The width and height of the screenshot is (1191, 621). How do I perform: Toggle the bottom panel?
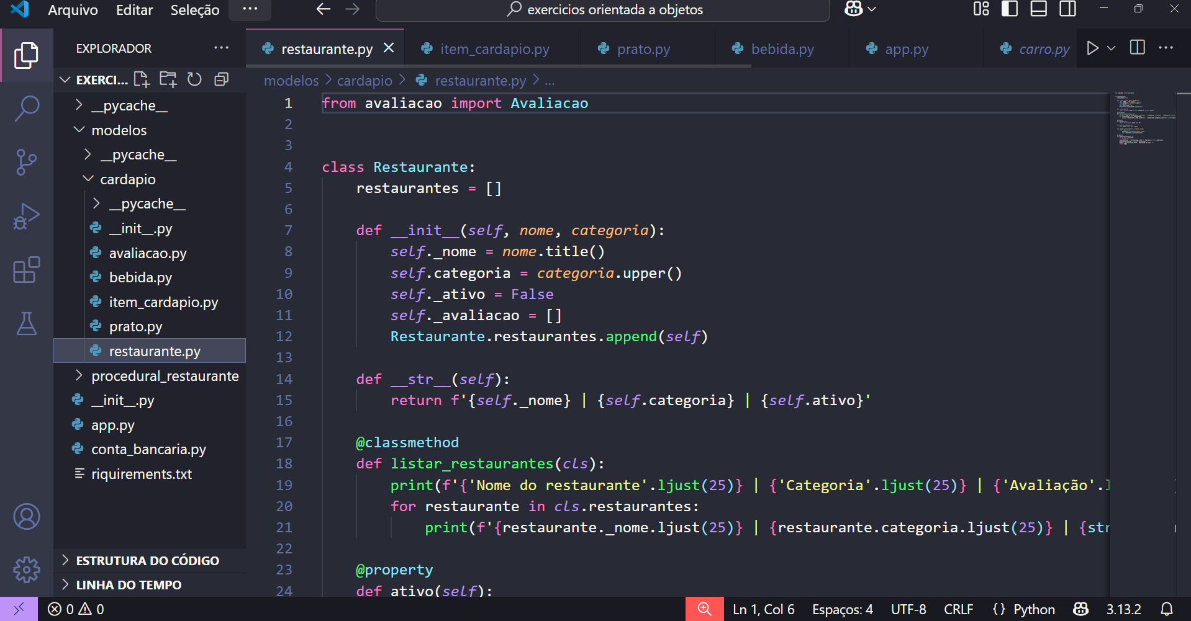pos(1038,9)
